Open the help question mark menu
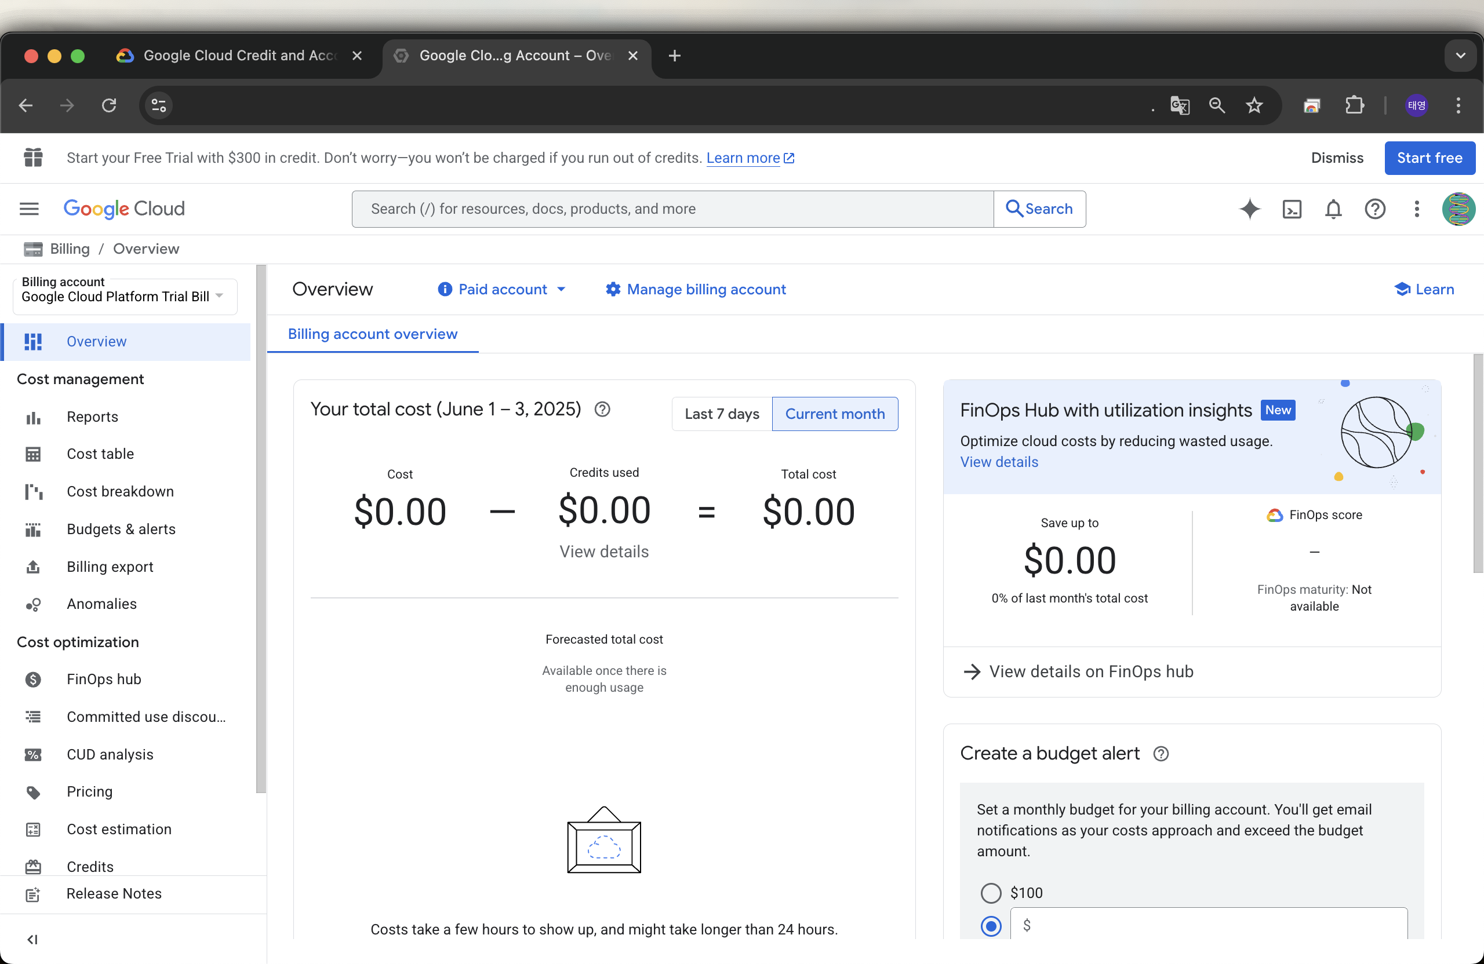The width and height of the screenshot is (1484, 964). [1375, 209]
